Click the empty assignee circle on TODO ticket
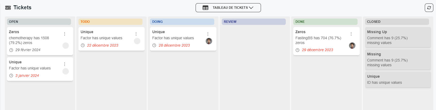 pos(137,41)
